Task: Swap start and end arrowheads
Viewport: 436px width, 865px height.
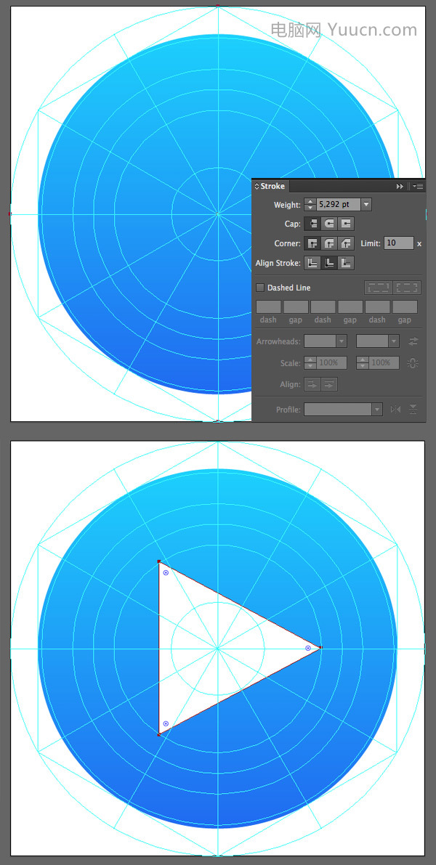Action: (413, 341)
